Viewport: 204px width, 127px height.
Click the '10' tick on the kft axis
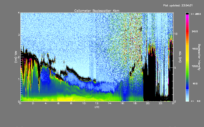point(176,34)
